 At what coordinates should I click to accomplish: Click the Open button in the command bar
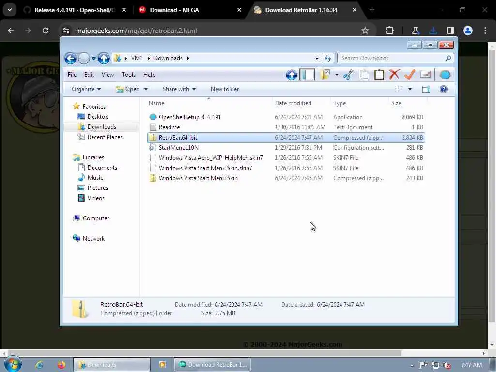pyautogui.click(x=128, y=89)
